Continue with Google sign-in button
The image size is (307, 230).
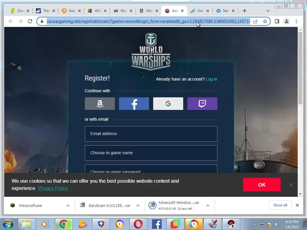coord(168,103)
